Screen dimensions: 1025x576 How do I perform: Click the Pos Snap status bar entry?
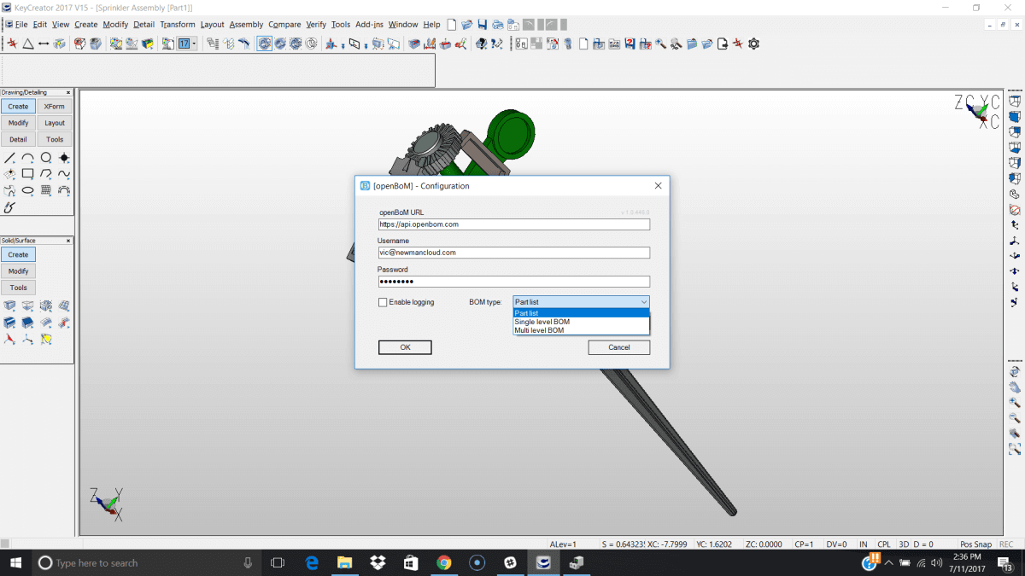975,544
